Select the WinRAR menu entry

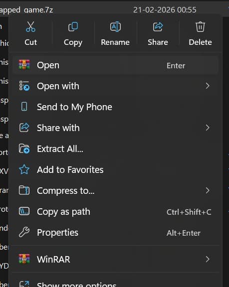pyautogui.click(x=116, y=259)
